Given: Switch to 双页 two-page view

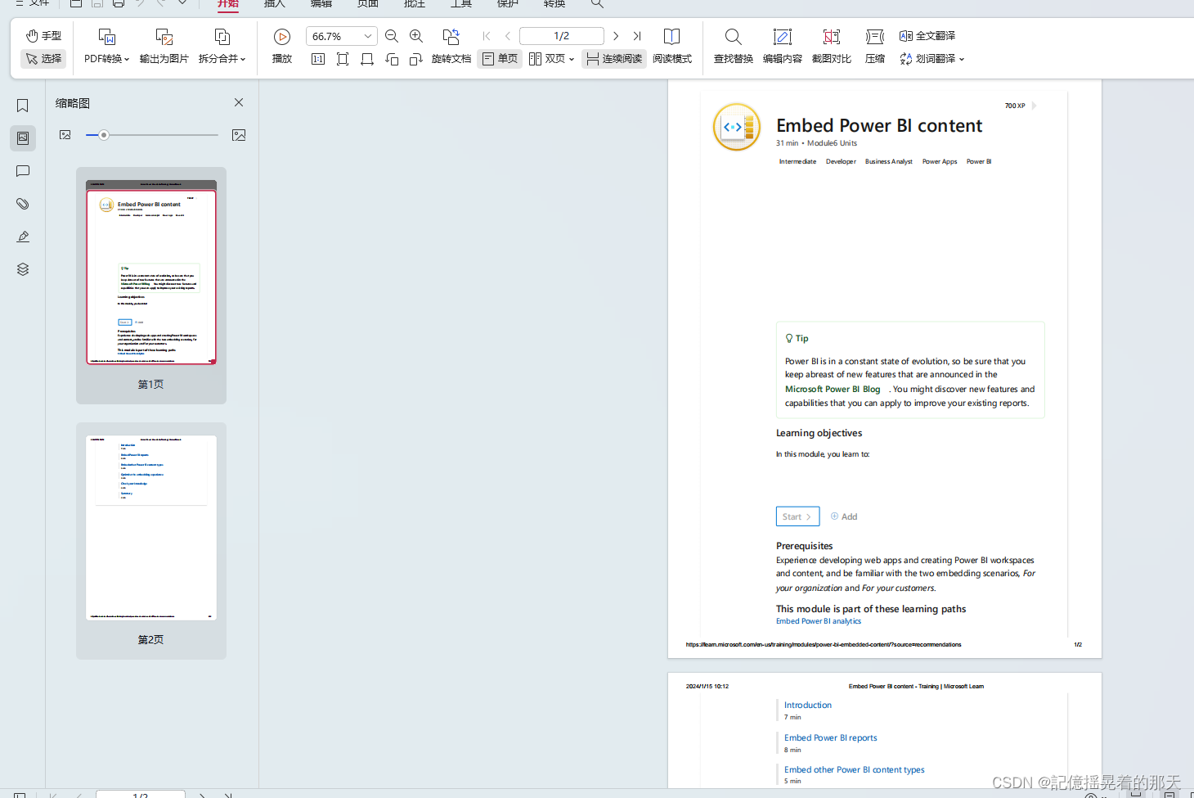Looking at the screenshot, I should pos(547,59).
